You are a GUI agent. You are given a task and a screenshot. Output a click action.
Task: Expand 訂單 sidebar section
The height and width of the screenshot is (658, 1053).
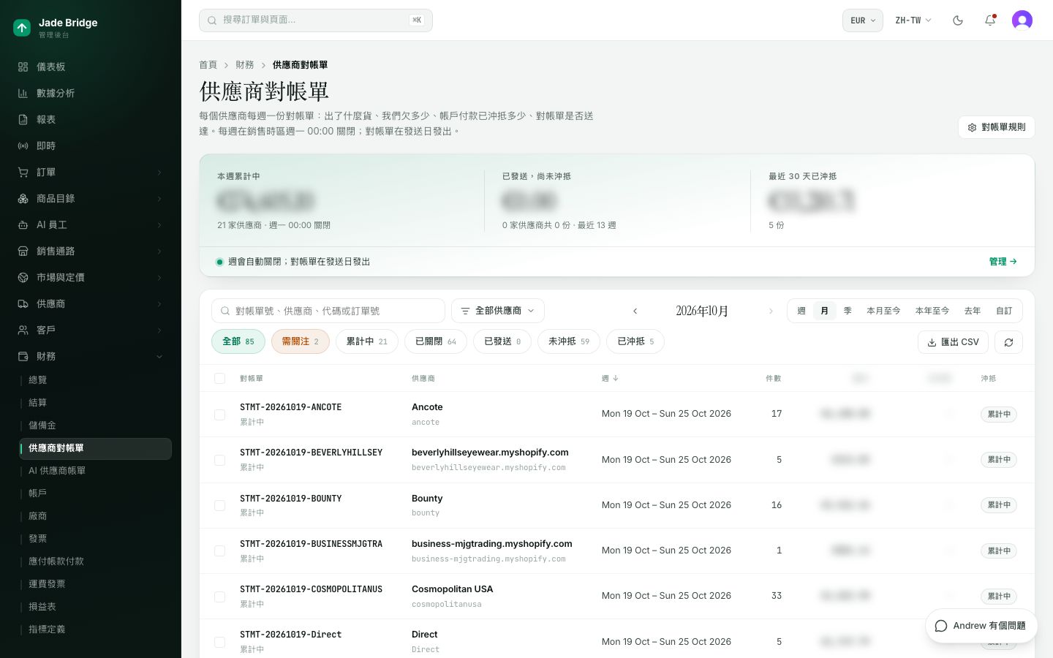point(91,172)
